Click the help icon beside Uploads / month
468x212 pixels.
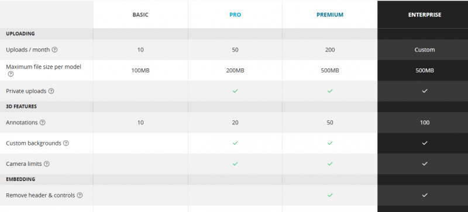point(54,50)
